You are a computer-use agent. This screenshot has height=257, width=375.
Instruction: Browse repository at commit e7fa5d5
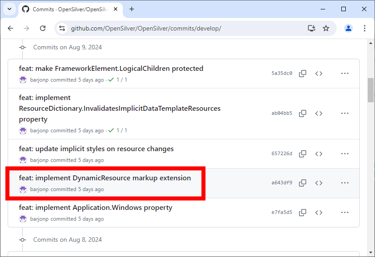click(x=319, y=213)
